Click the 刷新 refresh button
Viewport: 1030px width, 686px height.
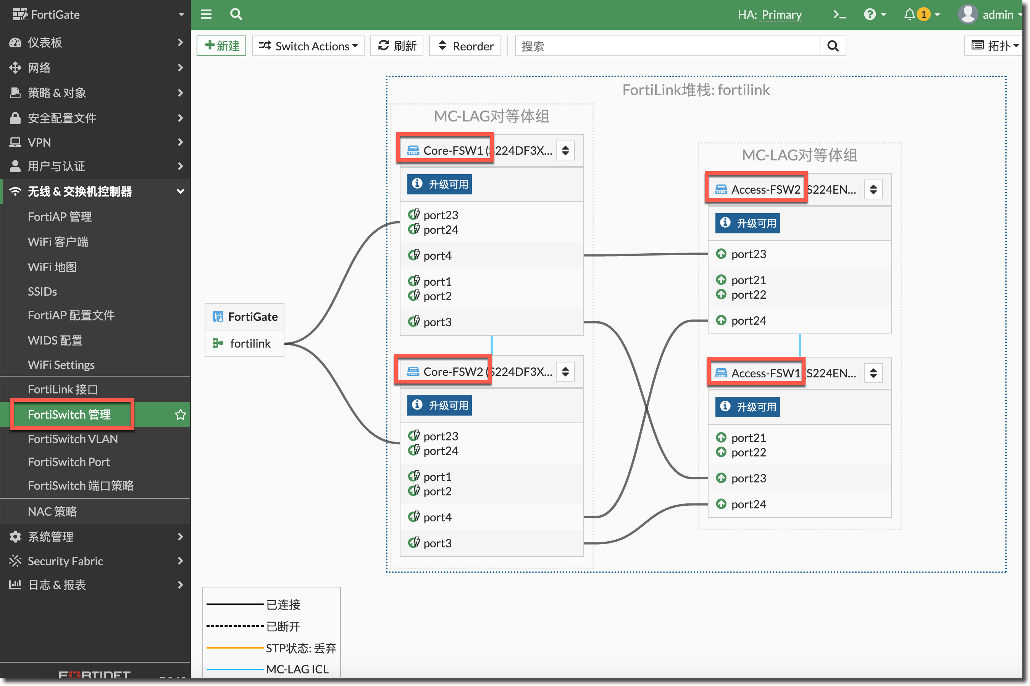coord(397,46)
